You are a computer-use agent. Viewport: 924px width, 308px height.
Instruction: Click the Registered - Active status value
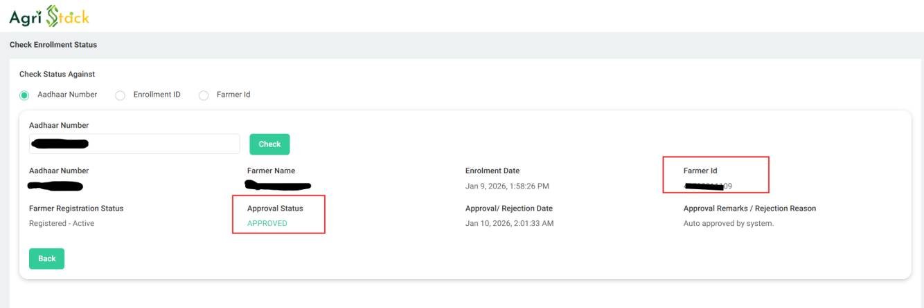click(x=62, y=223)
